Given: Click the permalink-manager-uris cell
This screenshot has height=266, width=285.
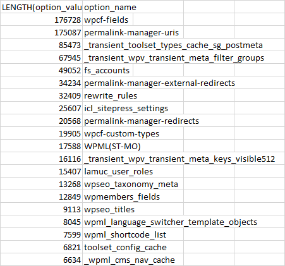Looking at the screenshot, I should click(x=133, y=32).
